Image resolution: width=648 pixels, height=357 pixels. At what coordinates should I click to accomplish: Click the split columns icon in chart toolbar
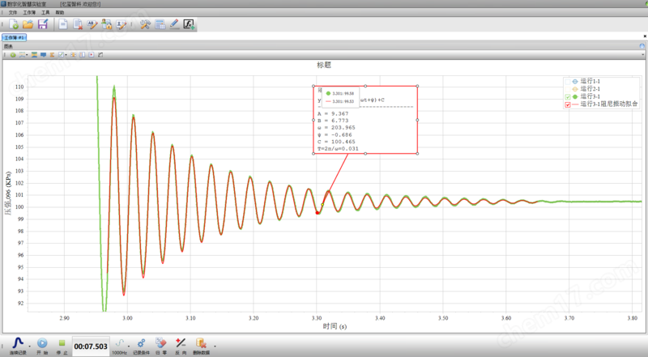point(83,54)
